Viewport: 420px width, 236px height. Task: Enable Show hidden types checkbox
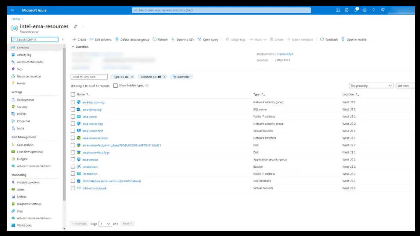pyautogui.click(x=115, y=86)
